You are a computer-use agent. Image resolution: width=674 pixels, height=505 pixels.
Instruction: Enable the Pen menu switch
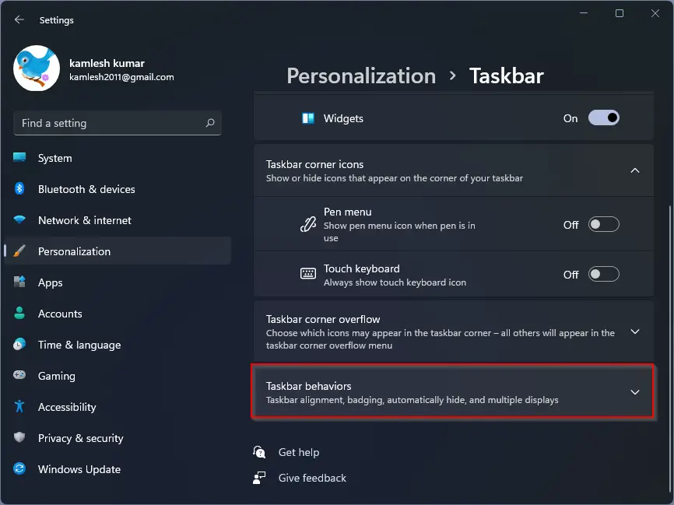click(603, 224)
